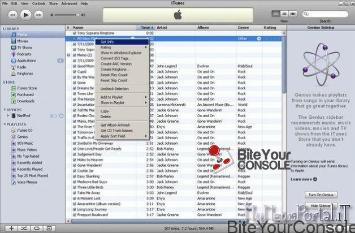Follow the Learn more link
355x233 pixels.
tap(304, 179)
